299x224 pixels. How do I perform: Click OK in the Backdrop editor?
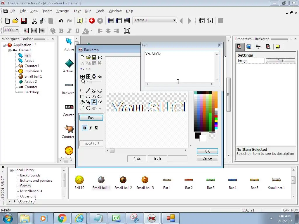pyautogui.click(x=207, y=151)
